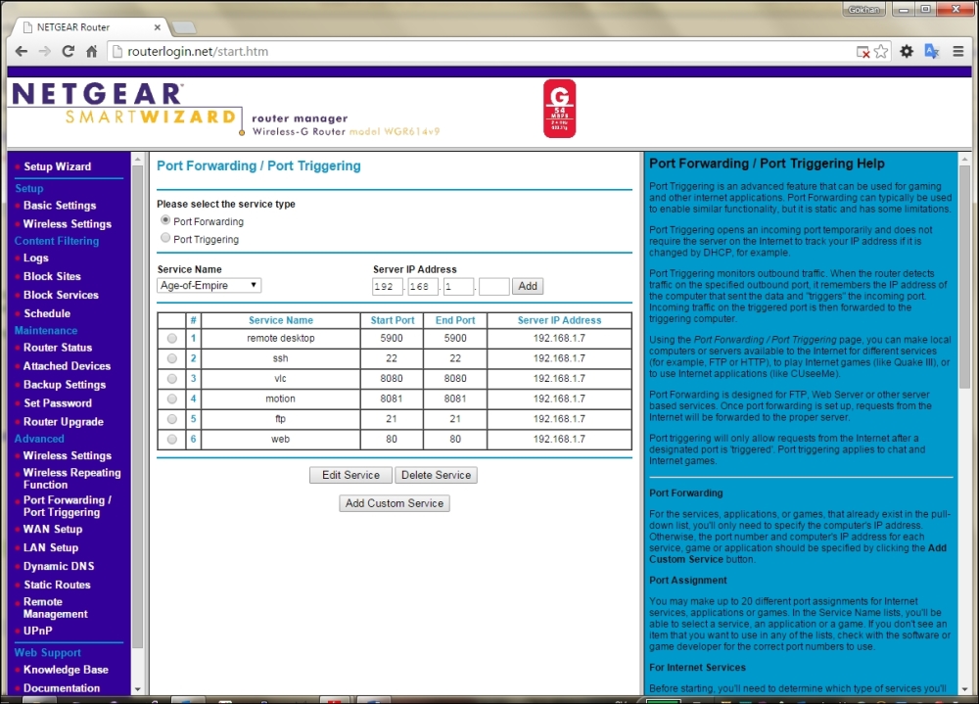
Task: Open Router Status in the sidebar
Action: click(58, 348)
